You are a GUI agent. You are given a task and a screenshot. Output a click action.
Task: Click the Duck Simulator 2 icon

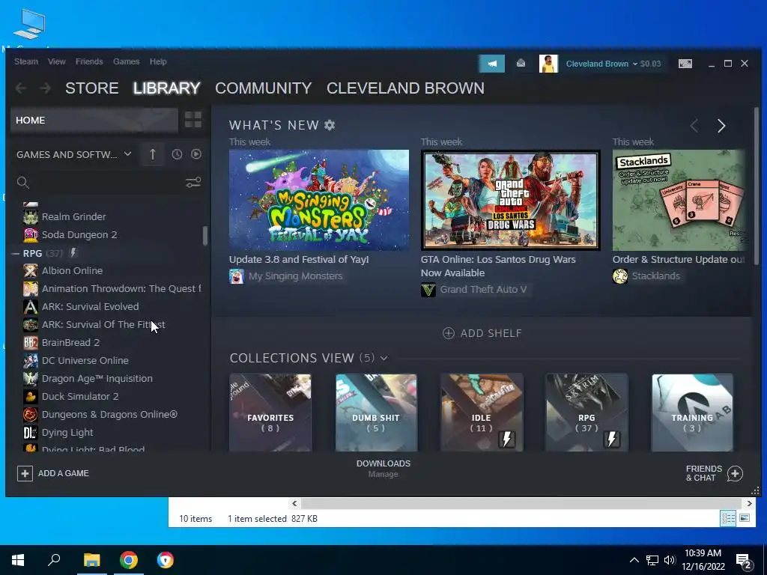click(30, 397)
